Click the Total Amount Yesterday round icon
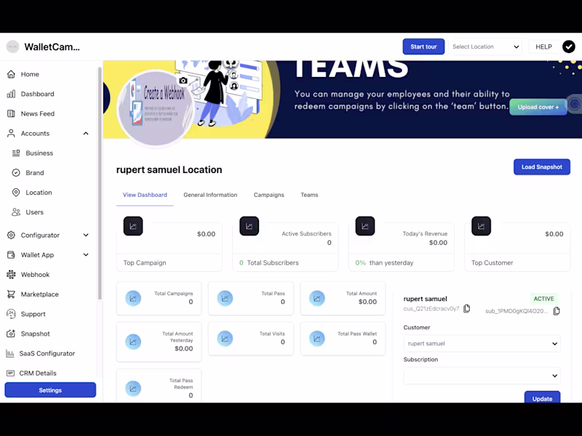582x436 pixels. (133, 342)
